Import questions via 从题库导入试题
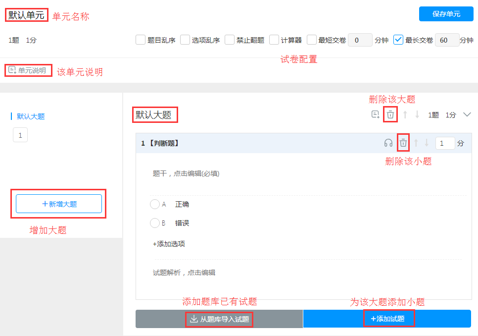This screenshot has width=478, height=336. point(219,319)
